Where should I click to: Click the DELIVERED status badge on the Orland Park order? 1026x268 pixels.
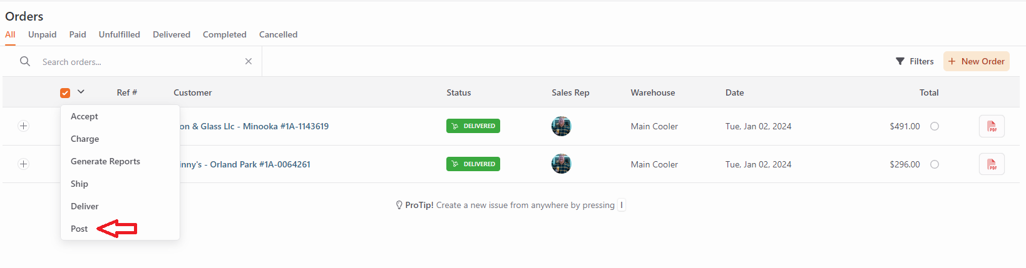(x=473, y=164)
